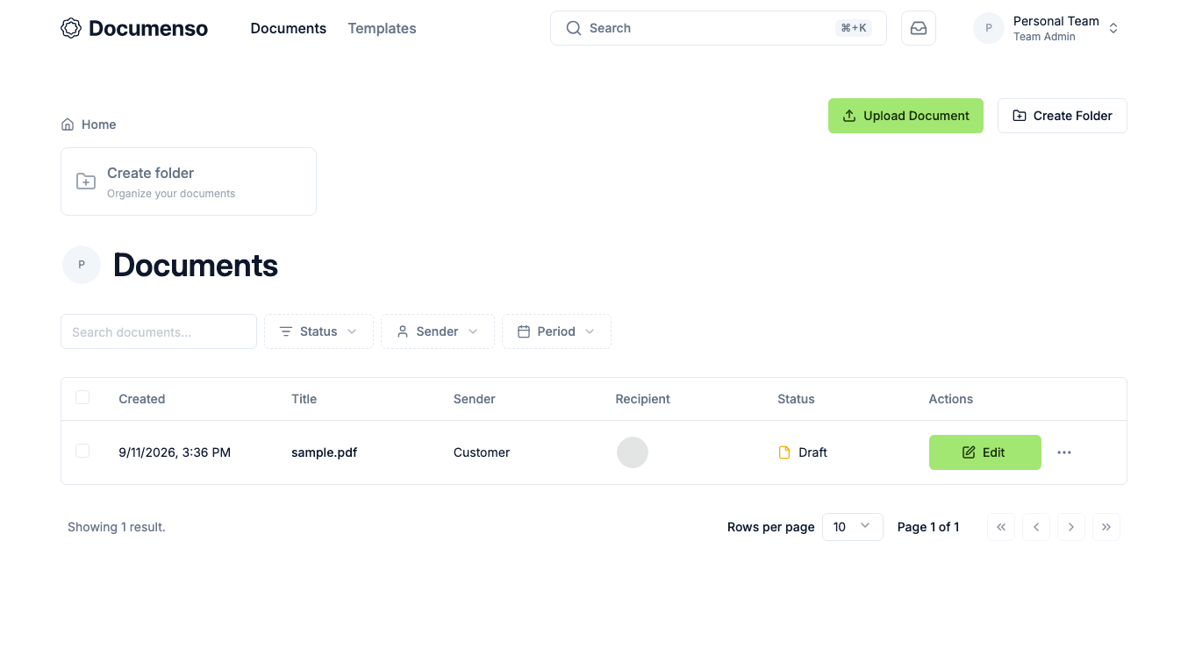Toggle the select-all checkbox in the table header
Screen dimensions: 1188x662
82,397
